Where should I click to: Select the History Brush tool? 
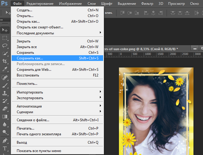(5, 101)
